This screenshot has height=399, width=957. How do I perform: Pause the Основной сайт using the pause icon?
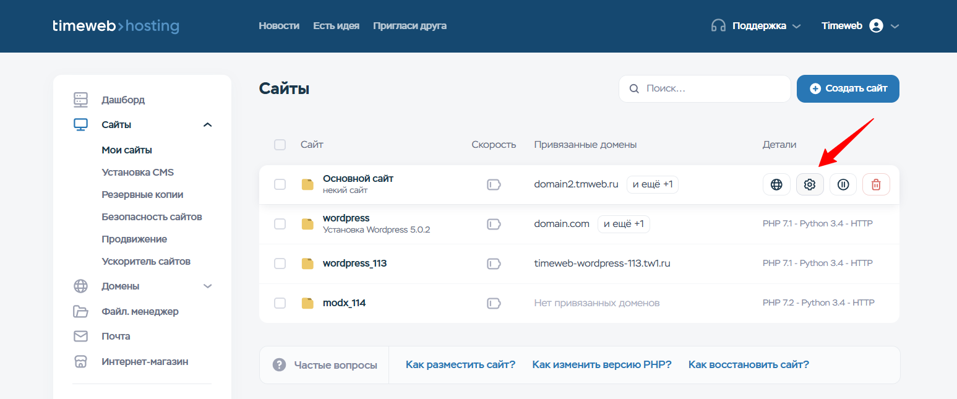[x=843, y=184]
